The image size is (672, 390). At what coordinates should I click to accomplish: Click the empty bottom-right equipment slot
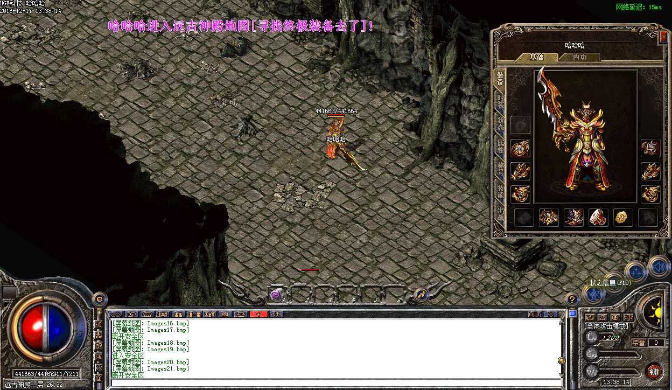coord(648,218)
